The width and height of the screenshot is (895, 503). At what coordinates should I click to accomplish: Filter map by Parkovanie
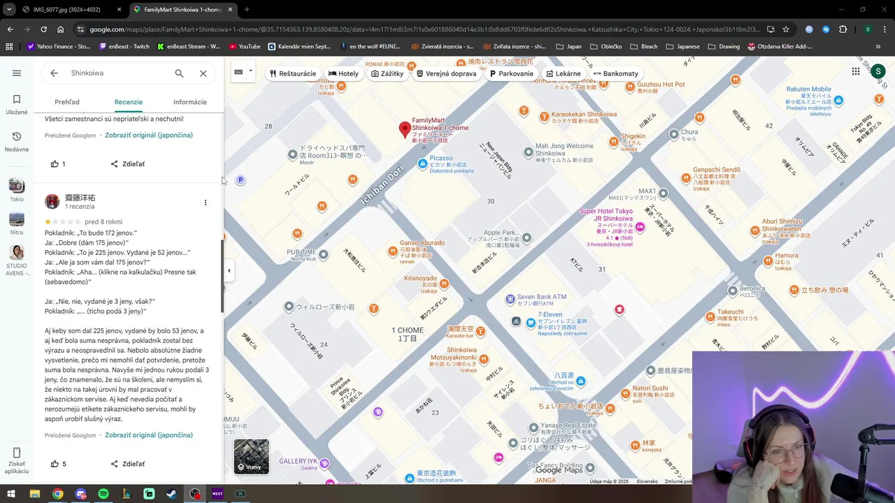[512, 73]
